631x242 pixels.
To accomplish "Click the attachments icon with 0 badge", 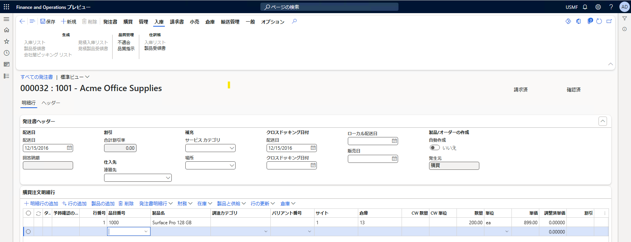I will point(590,21).
